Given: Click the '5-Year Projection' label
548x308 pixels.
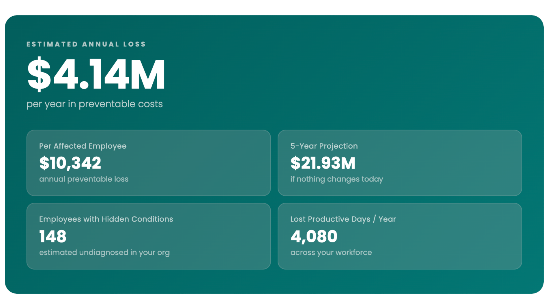Looking at the screenshot, I should [324, 146].
